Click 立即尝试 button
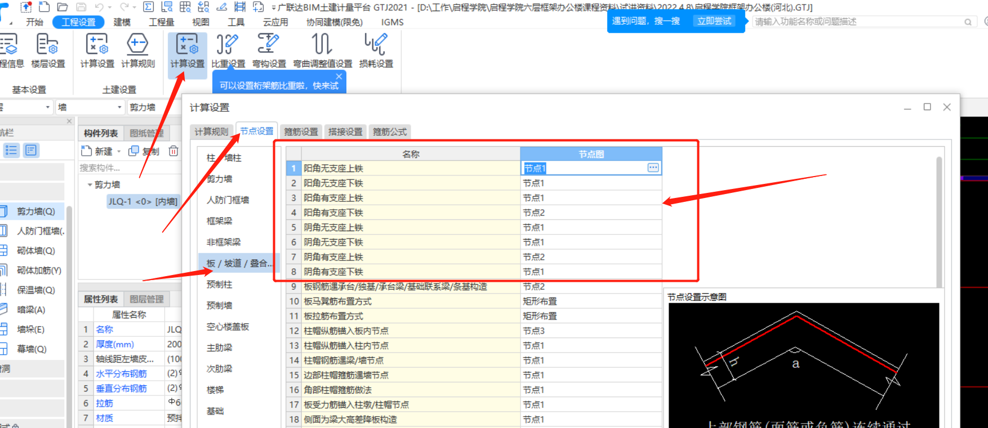The image size is (988, 428). tap(714, 21)
